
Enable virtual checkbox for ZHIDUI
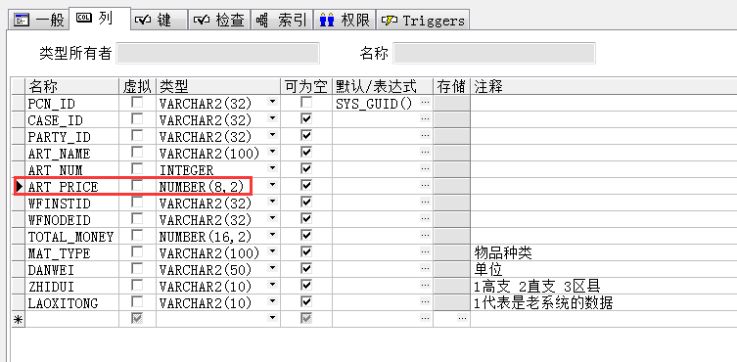click(x=137, y=285)
